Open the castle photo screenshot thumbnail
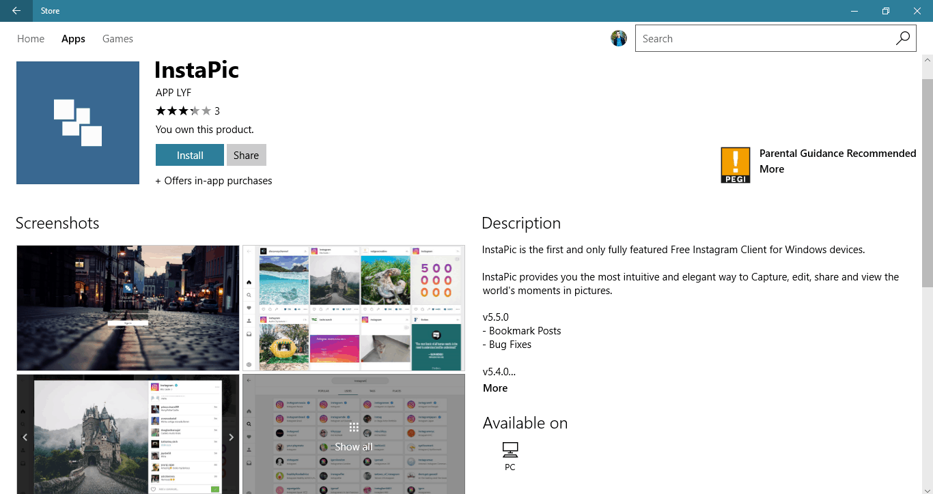 click(x=128, y=434)
